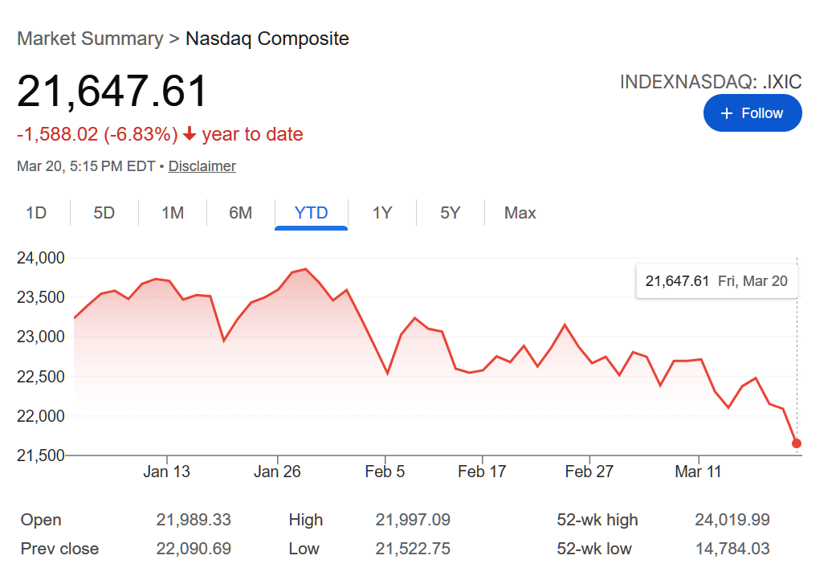Click the red data point on chart
The height and width of the screenshot is (576, 836).
pos(797,443)
